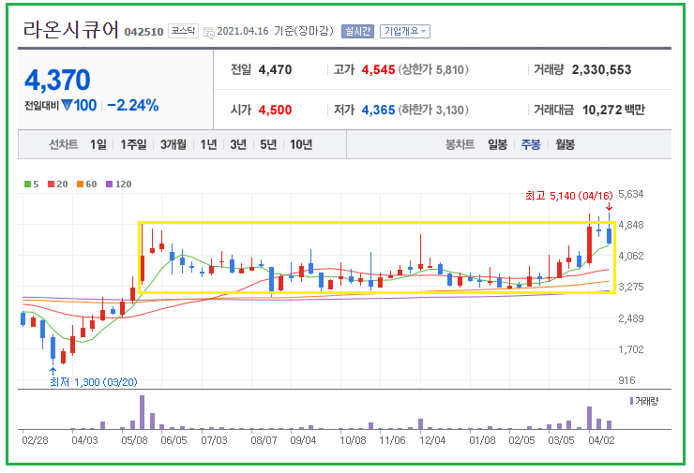Click the 2,489 price axis label
The width and height of the screenshot is (694, 473).
click(x=631, y=318)
